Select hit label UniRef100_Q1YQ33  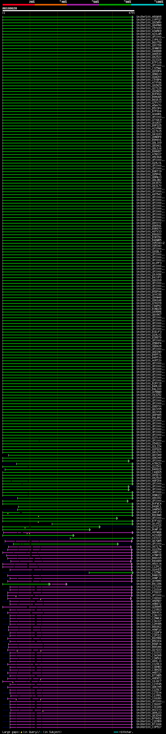tap(149, 650)
